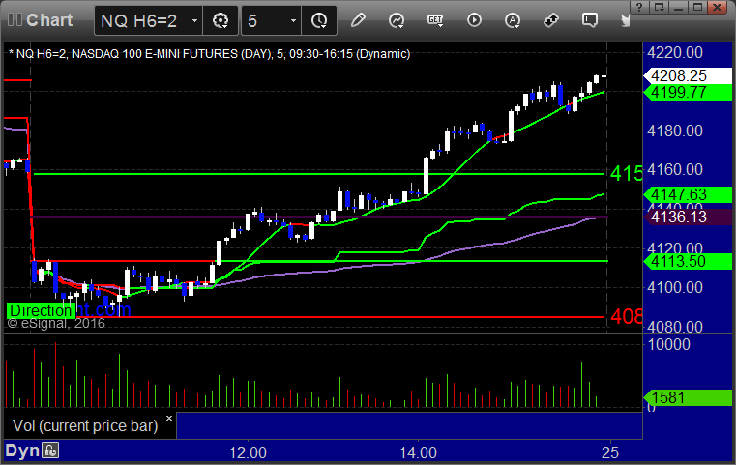Click the 4180.00 price axis label
The width and height of the screenshot is (736, 465).
click(675, 131)
